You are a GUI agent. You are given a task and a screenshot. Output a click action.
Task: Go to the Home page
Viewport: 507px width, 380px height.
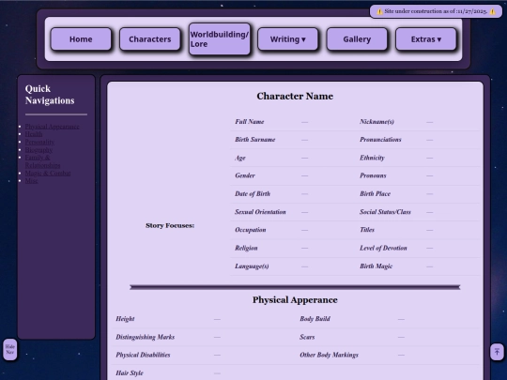pyautogui.click(x=81, y=39)
